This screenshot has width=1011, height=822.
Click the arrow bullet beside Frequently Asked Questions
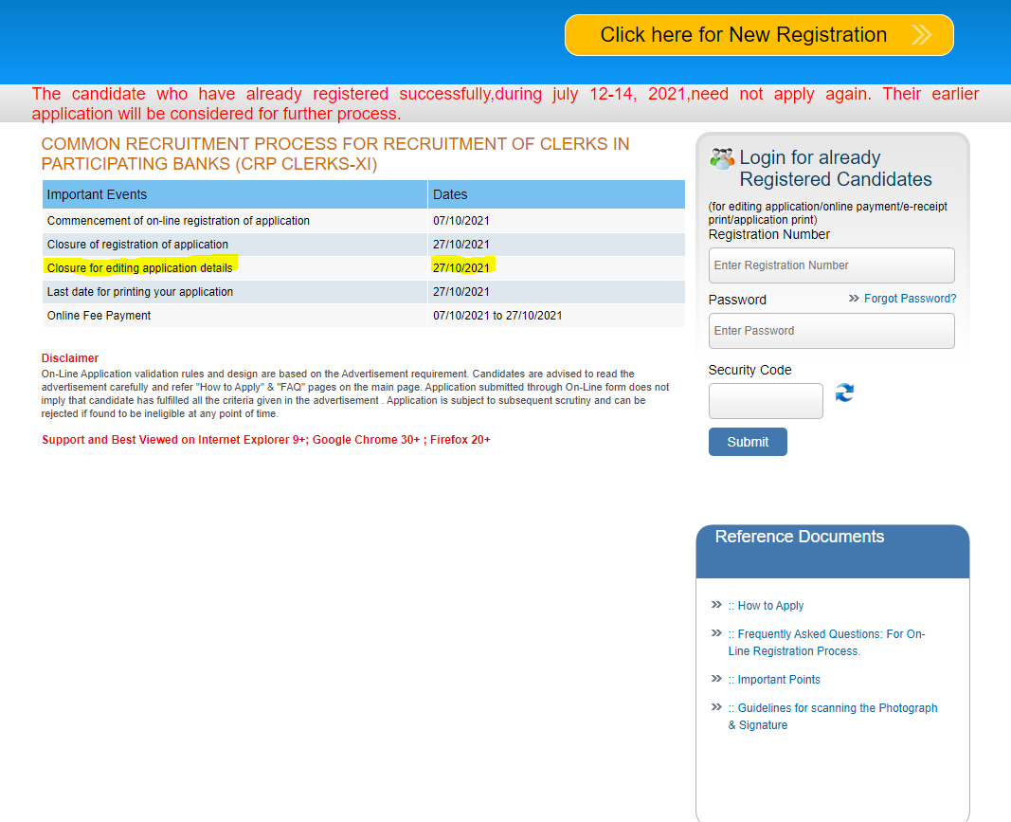(x=716, y=633)
